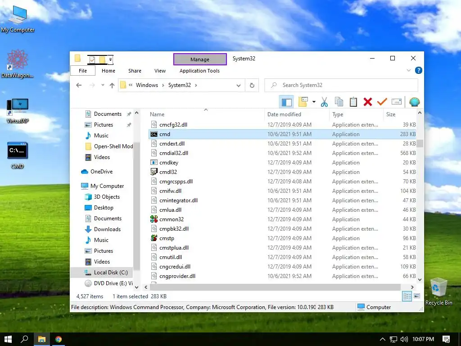Expand the chevron after System32 breadcrumb
This screenshot has width=461, height=346.
[196, 85]
